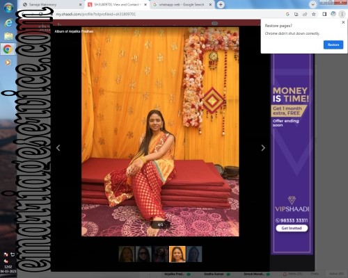The width and height of the screenshot is (348, 278).
Task: Open Internet Explorer from taskbar
Action: point(8,23)
